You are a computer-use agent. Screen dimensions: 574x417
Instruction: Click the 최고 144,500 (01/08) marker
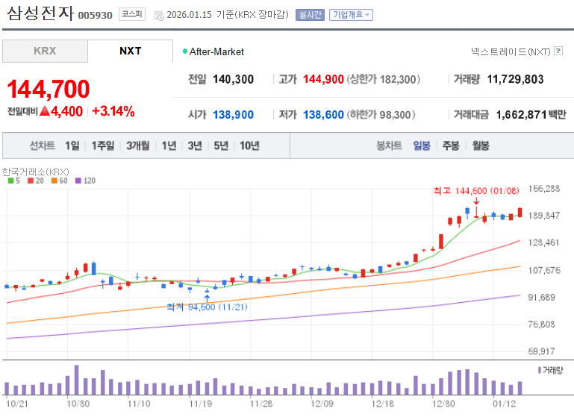(476, 190)
